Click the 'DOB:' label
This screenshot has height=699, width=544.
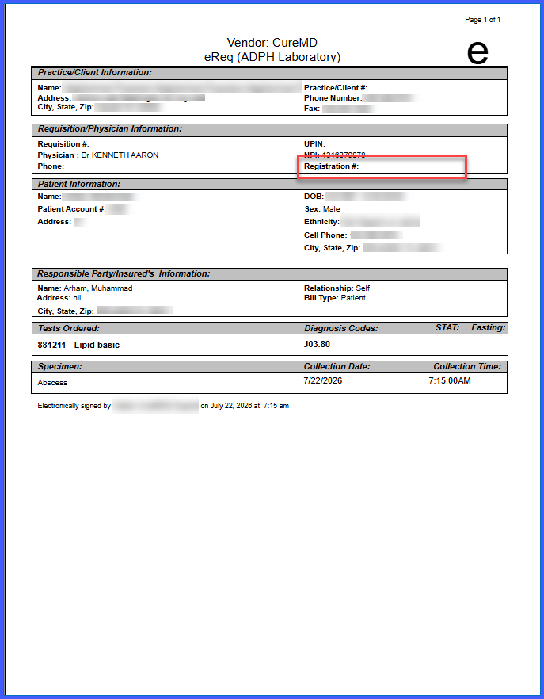click(314, 197)
